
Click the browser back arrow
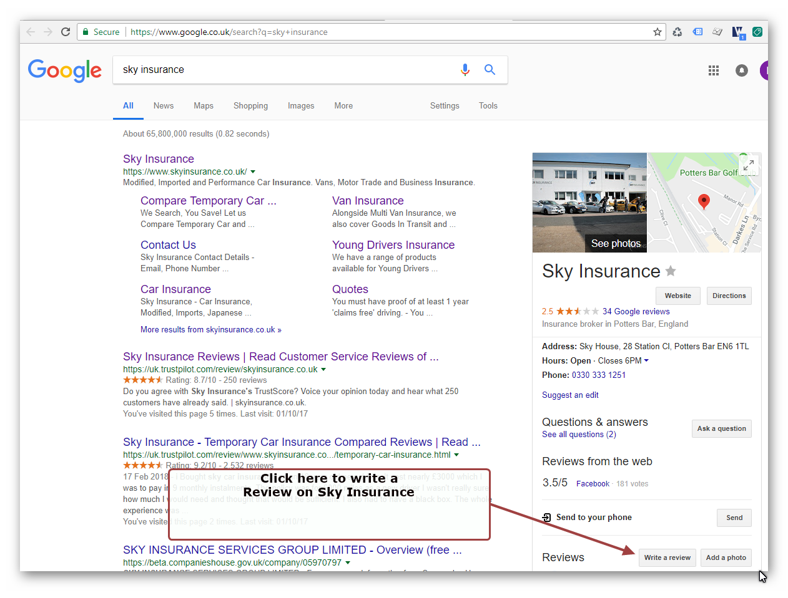click(x=31, y=32)
